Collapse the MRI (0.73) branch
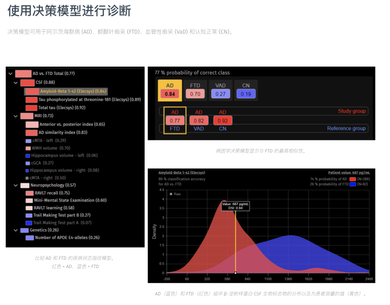390x305 pixels. 16,116
